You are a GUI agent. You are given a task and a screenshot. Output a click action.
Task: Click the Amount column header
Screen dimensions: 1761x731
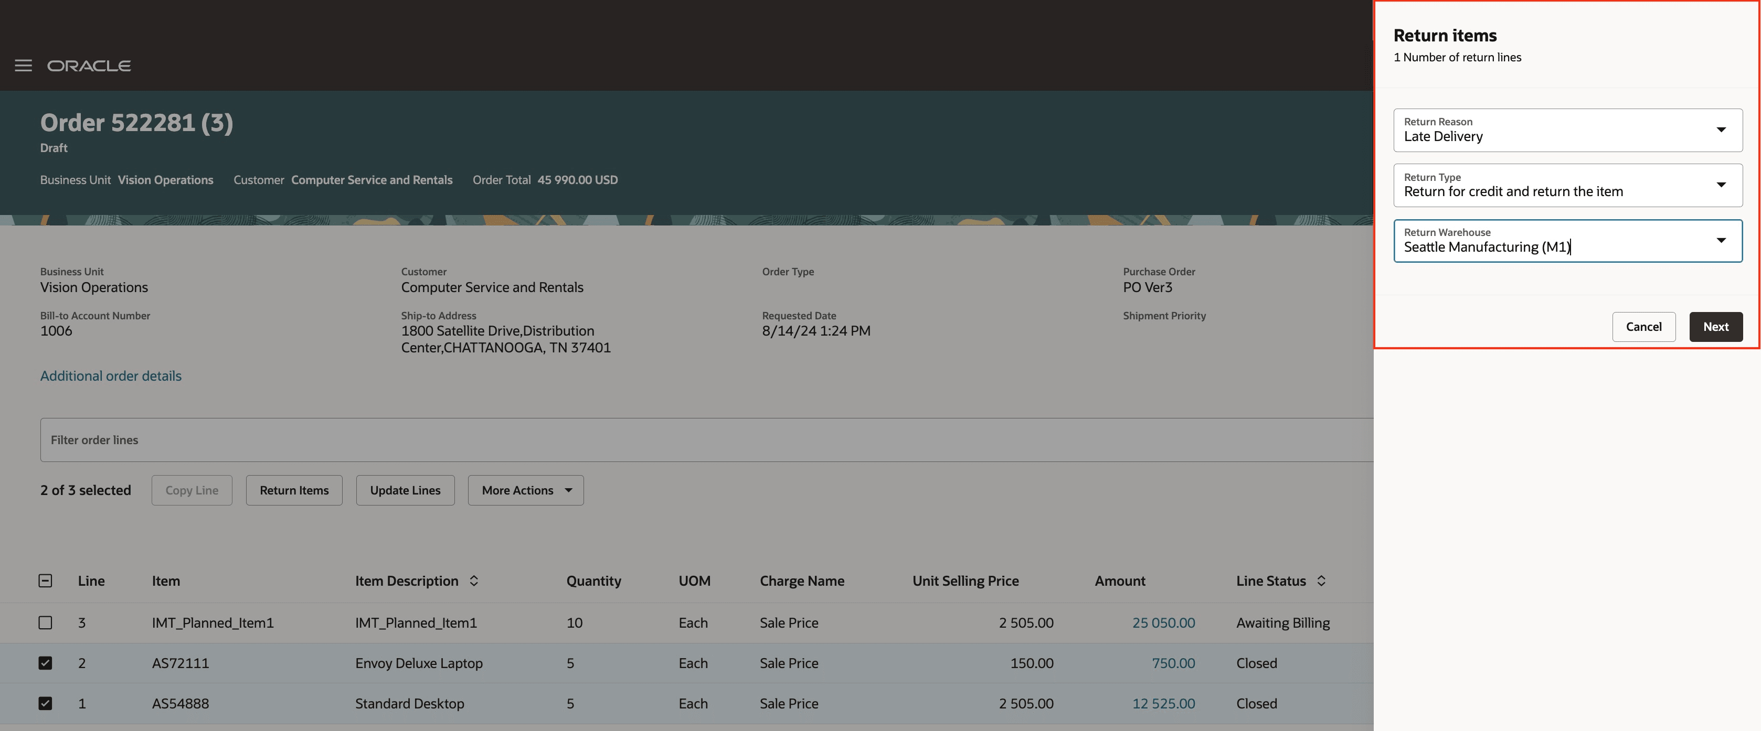[x=1120, y=580]
